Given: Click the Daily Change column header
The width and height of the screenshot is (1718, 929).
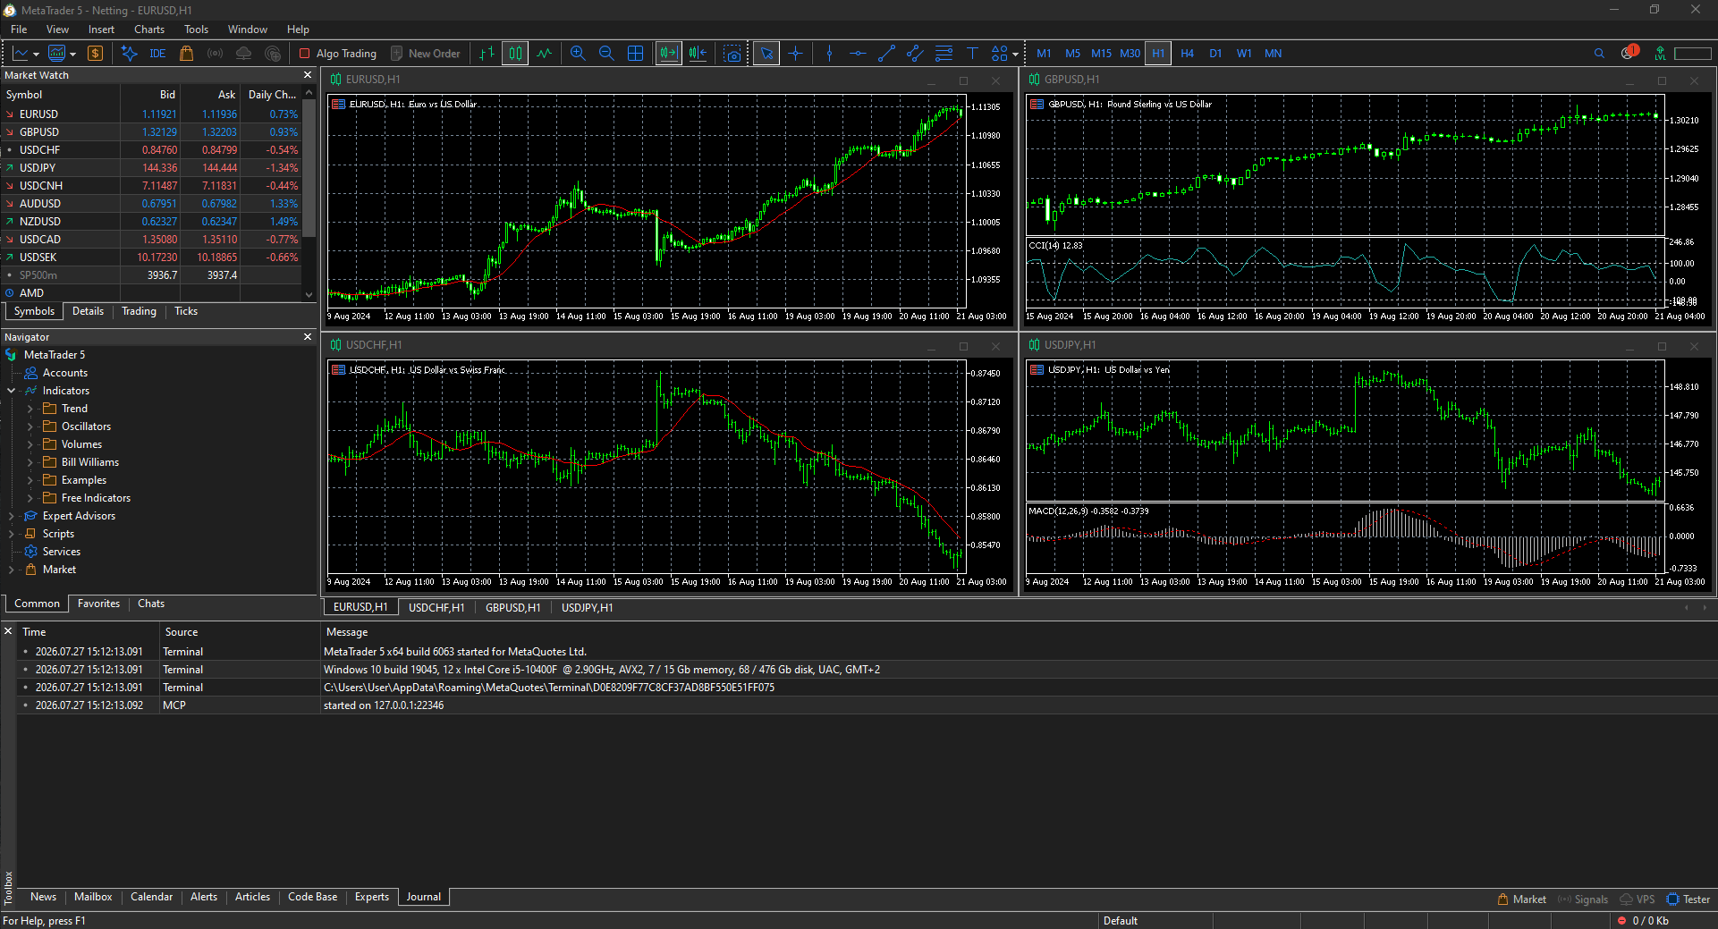Looking at the screenshot, I should [272, 95].
